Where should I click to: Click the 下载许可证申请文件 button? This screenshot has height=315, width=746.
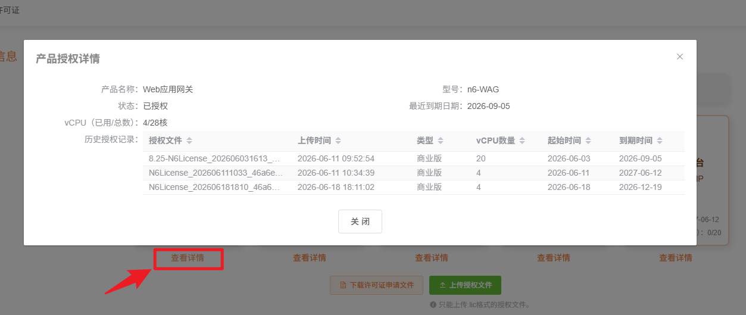pyautogui.click(x=376, y=285)
